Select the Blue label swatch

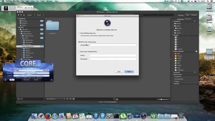click(x=176, y=63)
